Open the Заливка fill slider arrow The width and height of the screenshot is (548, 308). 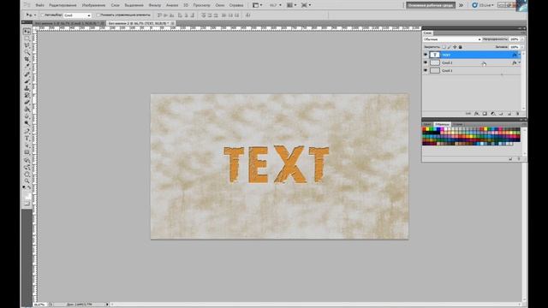point(522,47)
